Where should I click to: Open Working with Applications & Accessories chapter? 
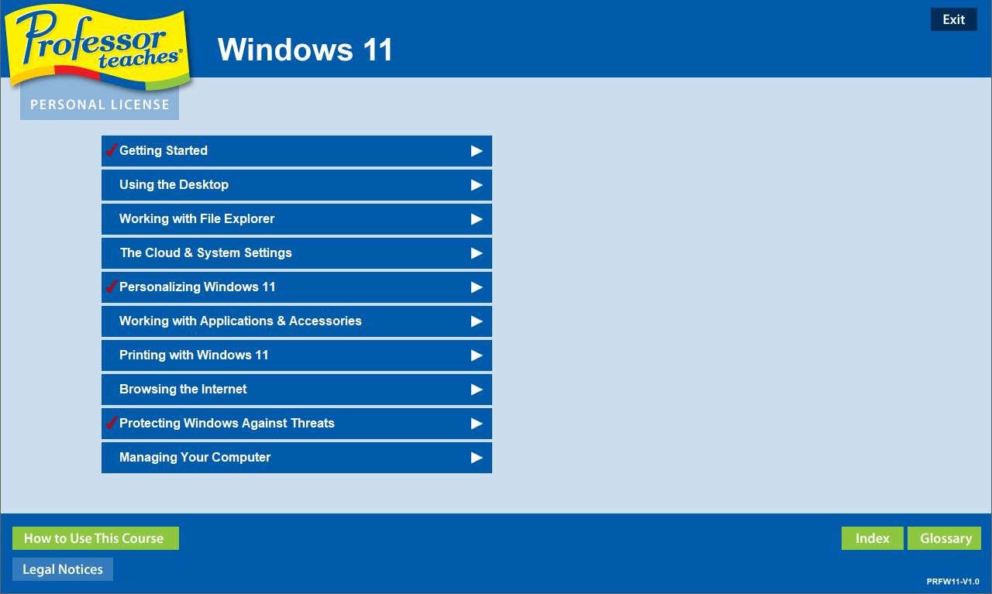(297, 321)
